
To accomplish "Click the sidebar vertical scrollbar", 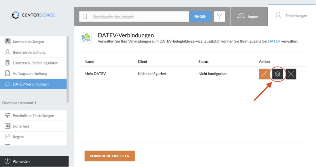I will point(68,69).
